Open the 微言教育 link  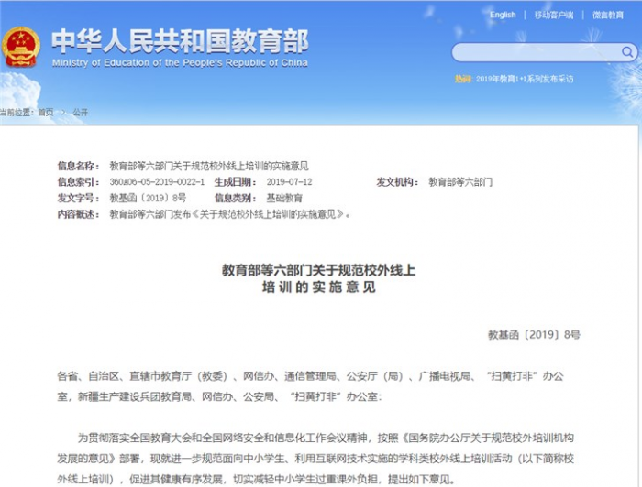coord(607,15)
